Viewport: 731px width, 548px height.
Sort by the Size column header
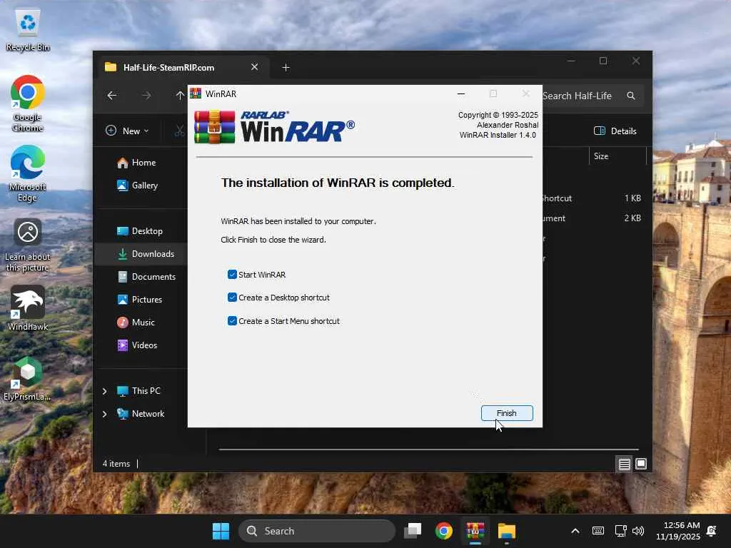tap(617, 156)
